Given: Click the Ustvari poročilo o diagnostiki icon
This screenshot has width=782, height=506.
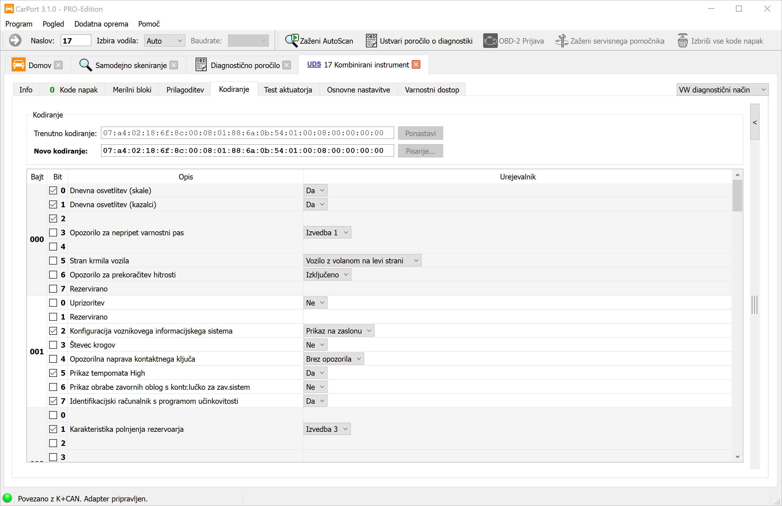Looking at the screenshot, I should (371, 41).
